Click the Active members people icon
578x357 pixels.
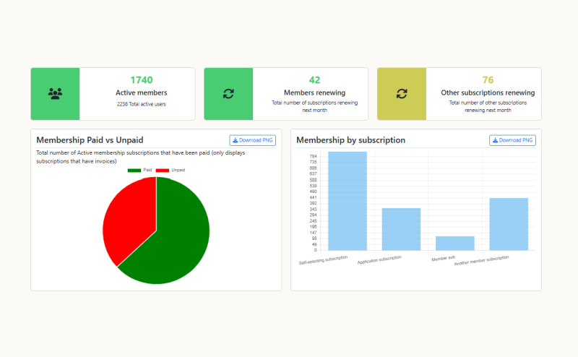click(55, 94)
